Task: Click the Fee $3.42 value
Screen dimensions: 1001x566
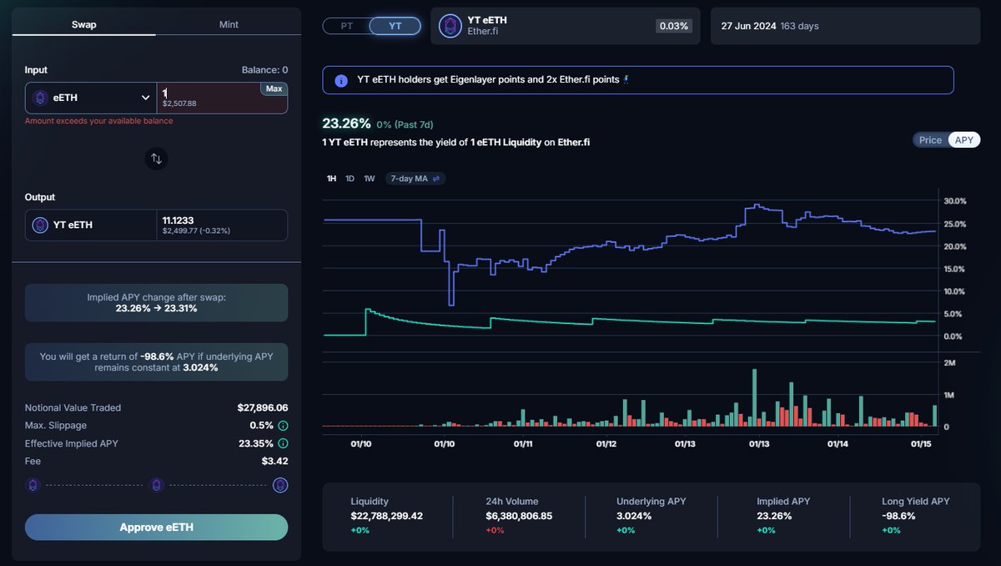Action: (x=274, y=461)
